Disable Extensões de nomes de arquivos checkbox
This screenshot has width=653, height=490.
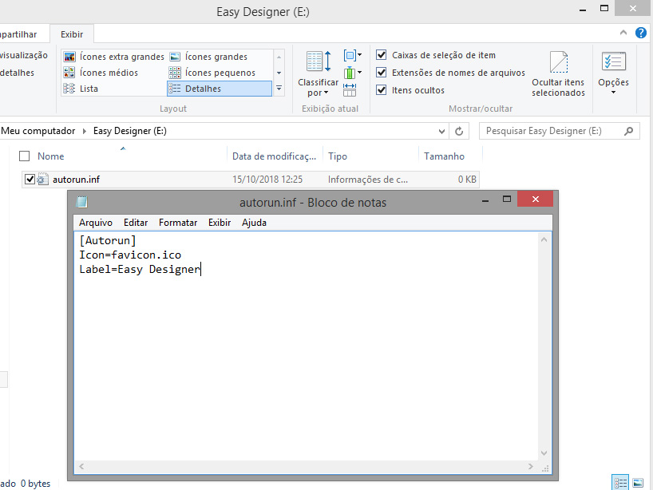[382, 73]
